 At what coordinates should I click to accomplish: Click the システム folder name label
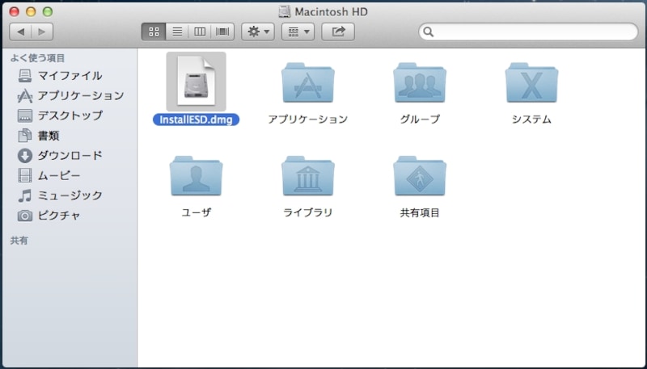tap(531, 120)
